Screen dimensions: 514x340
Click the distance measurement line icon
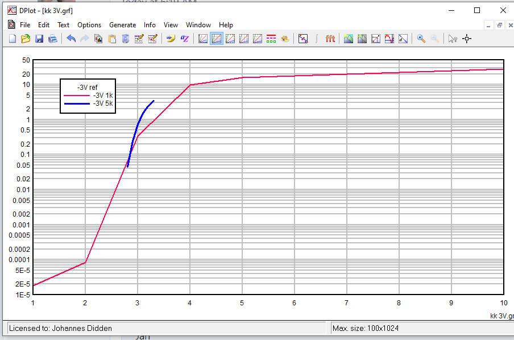pyautogui.click(x=403, y=39)
